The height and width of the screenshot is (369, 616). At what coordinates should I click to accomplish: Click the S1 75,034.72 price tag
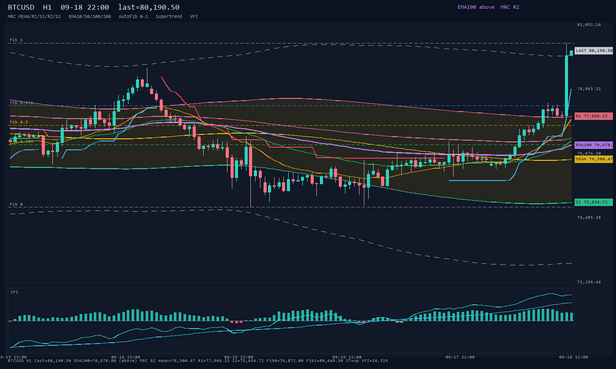pos(594,202)
